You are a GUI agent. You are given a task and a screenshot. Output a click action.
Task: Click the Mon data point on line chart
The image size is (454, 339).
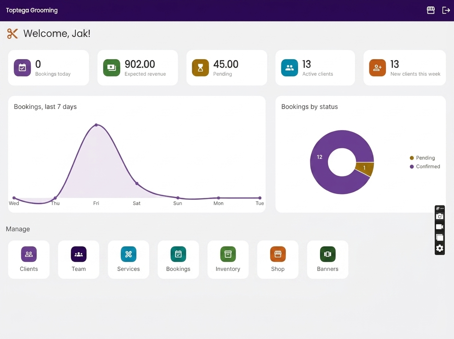219,198
